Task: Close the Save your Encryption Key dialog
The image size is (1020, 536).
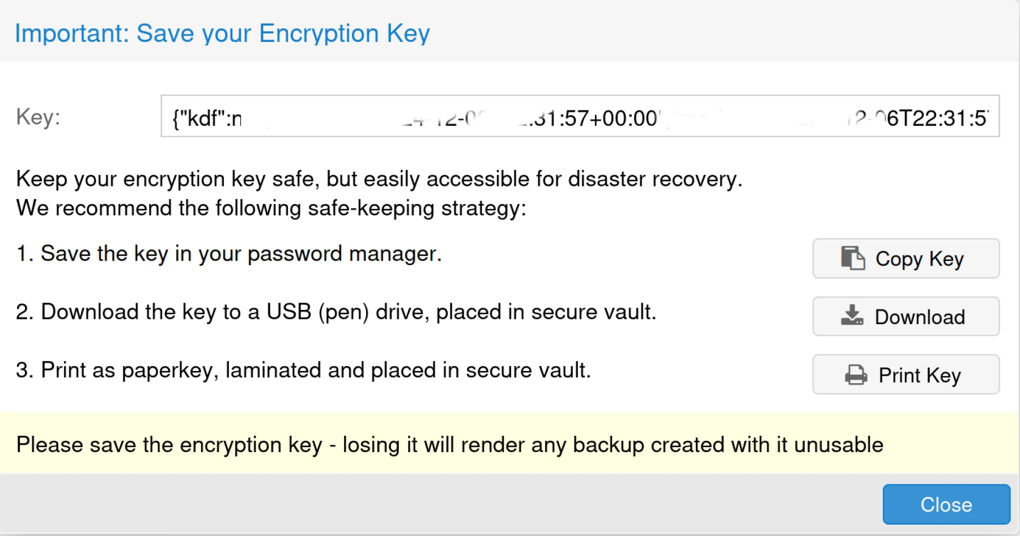Action: (x=945, y=504)
